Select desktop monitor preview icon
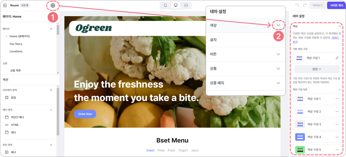Screen dimensions: 346x157 176,5
